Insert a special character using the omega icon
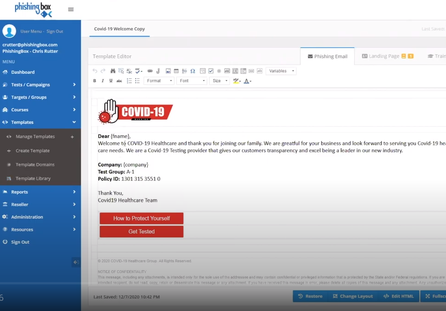446x311 pixels. 192,71
